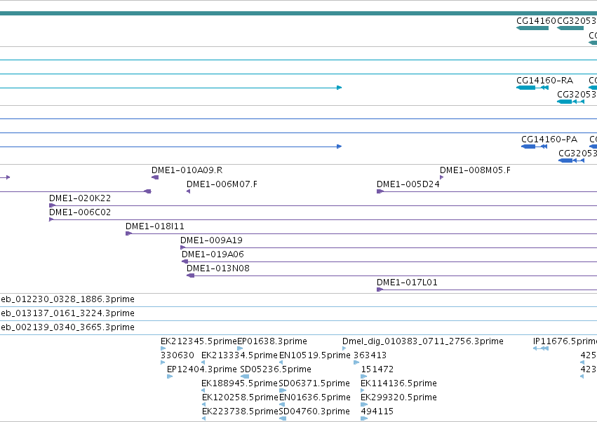Select the teal CG14160 gene arrow glyph
This screenshot has width=597, height=422.
532,28
